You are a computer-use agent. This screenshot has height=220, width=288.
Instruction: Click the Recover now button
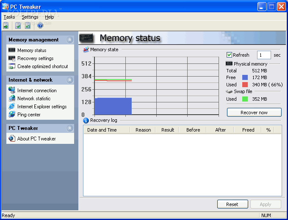coord(254,112)
